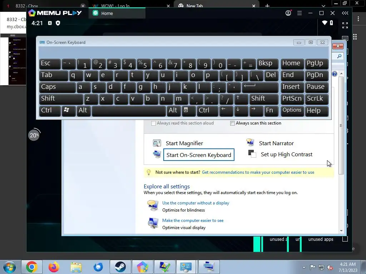366x274 pixels.
Task: Check Always read this section aloud
Action: (153, 123)
